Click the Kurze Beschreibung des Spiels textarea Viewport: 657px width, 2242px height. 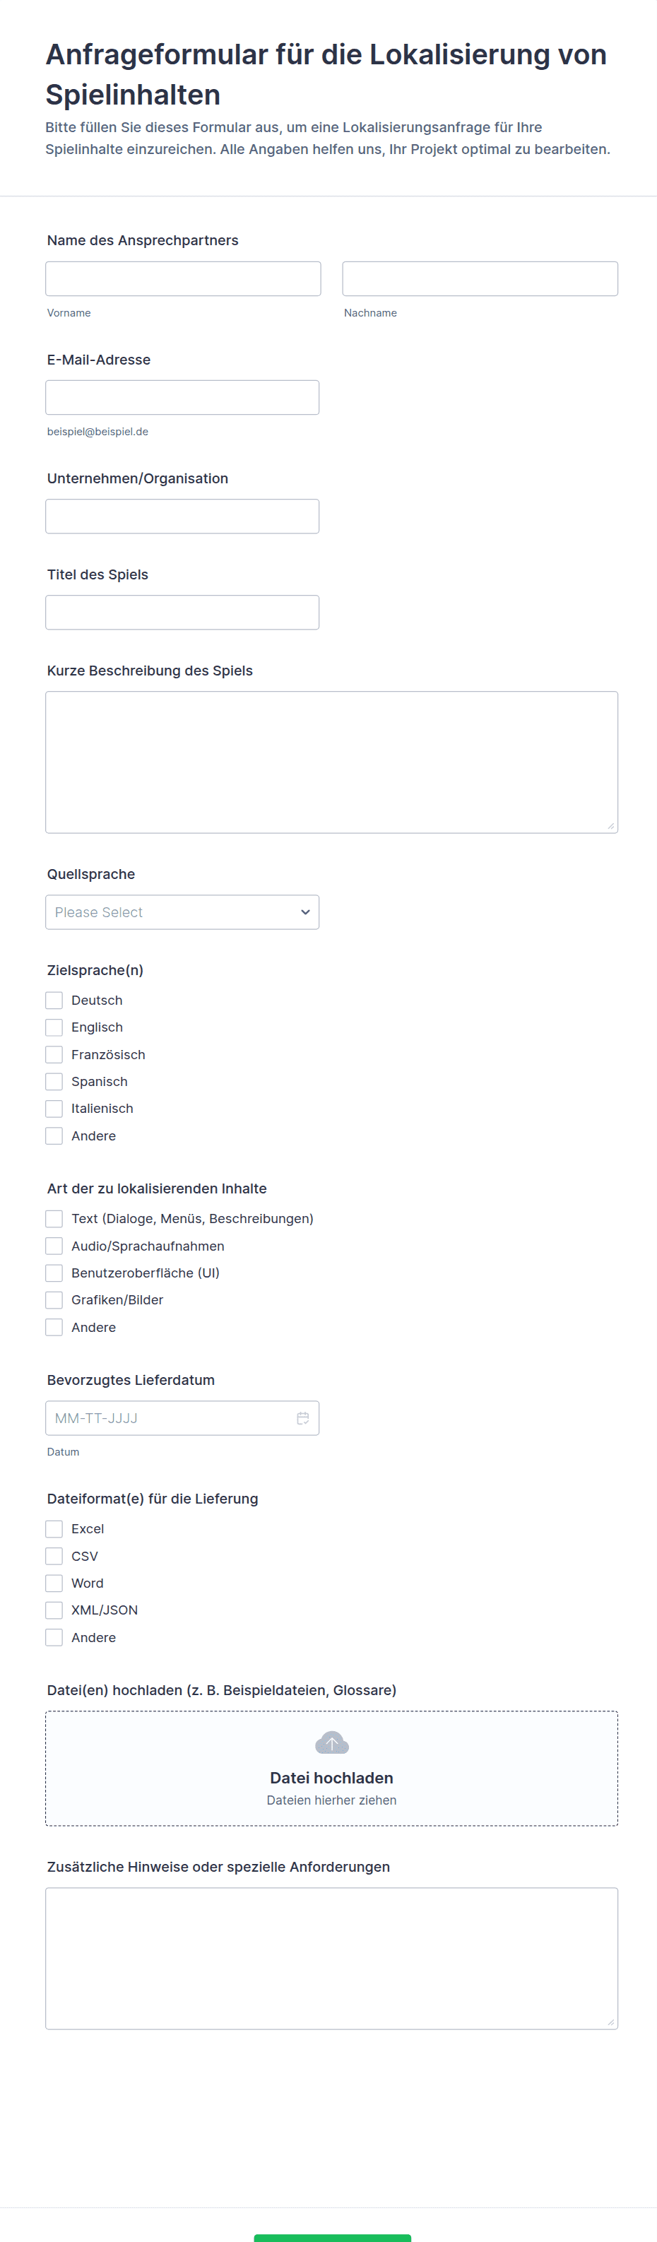pos(331,762)
